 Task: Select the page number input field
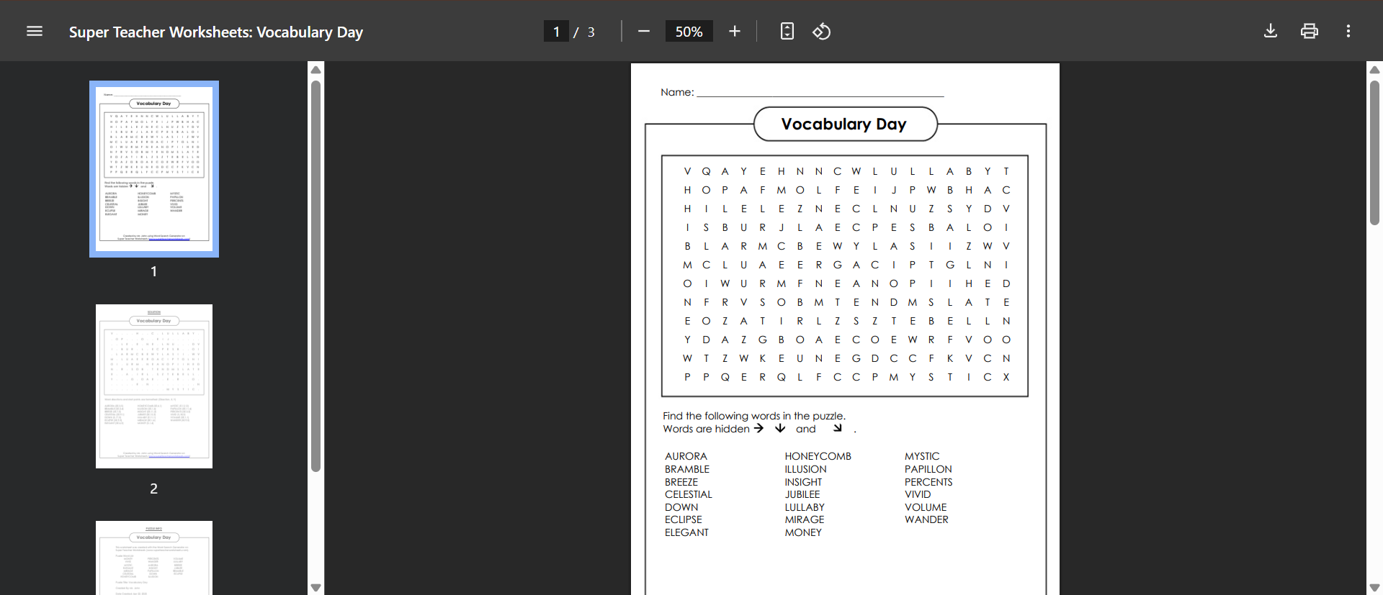pos(556,32)
